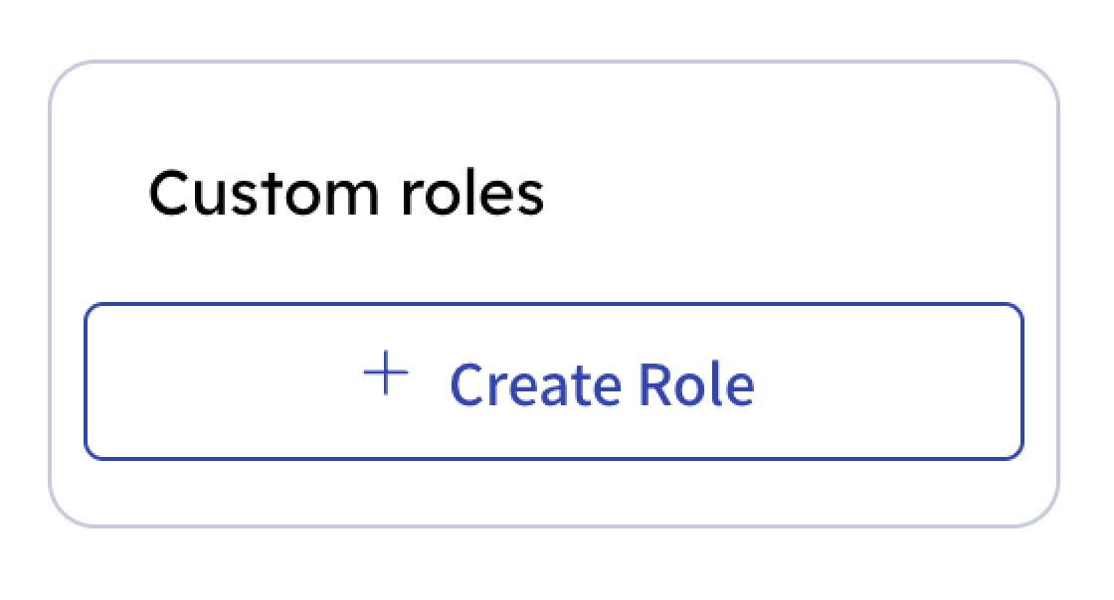
Task: Click the word "Create" in the button
Action: pyautogui.click(x=536, y=384)
